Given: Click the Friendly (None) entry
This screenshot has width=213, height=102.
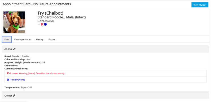Looking at the screenshot, I should point(17,80).
